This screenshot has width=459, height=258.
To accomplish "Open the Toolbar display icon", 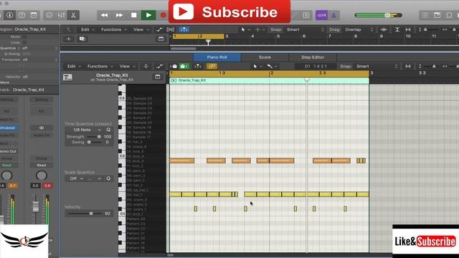I will pos(34,15).
